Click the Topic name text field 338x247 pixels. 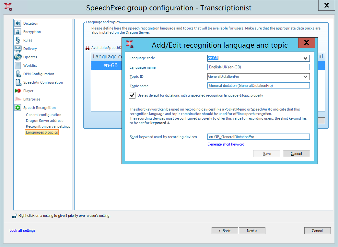pos(259,86)
